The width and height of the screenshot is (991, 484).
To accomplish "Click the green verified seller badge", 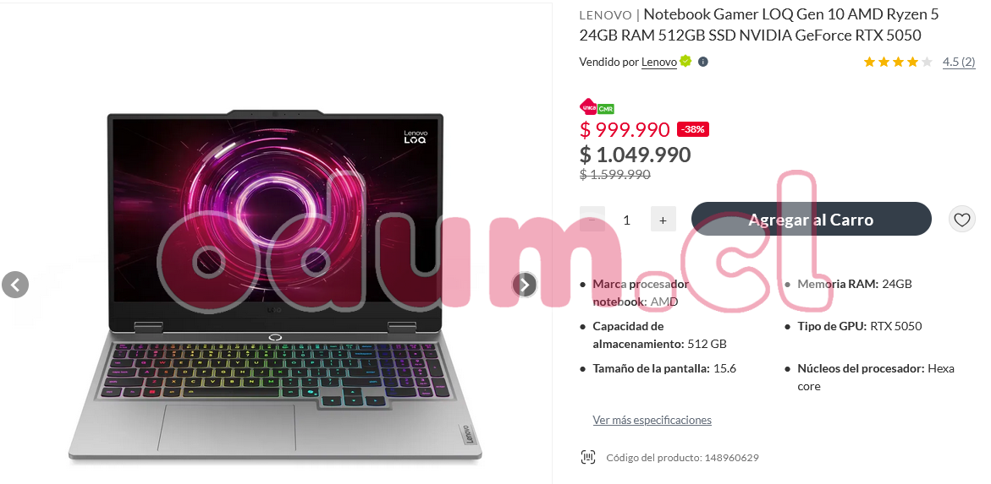I will tap(685, 61).
